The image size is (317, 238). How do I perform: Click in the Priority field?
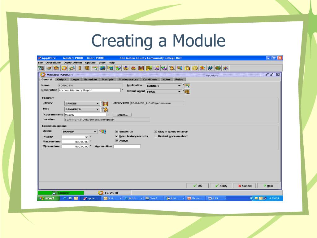click(x=76, y=137)
